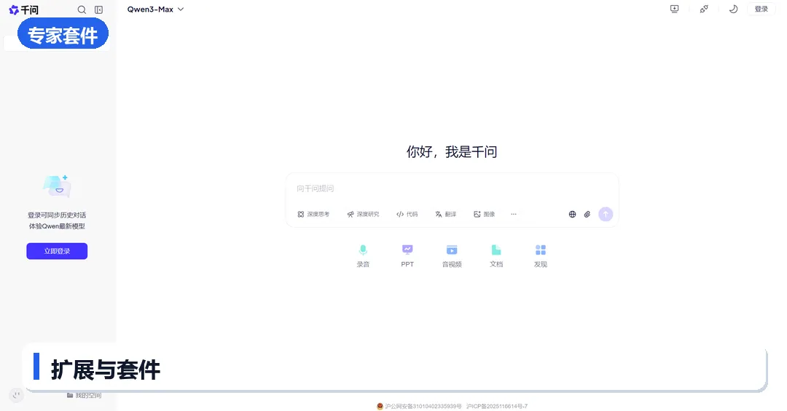Select the 图像 tool
787x411 pixels.
(485, 214)
